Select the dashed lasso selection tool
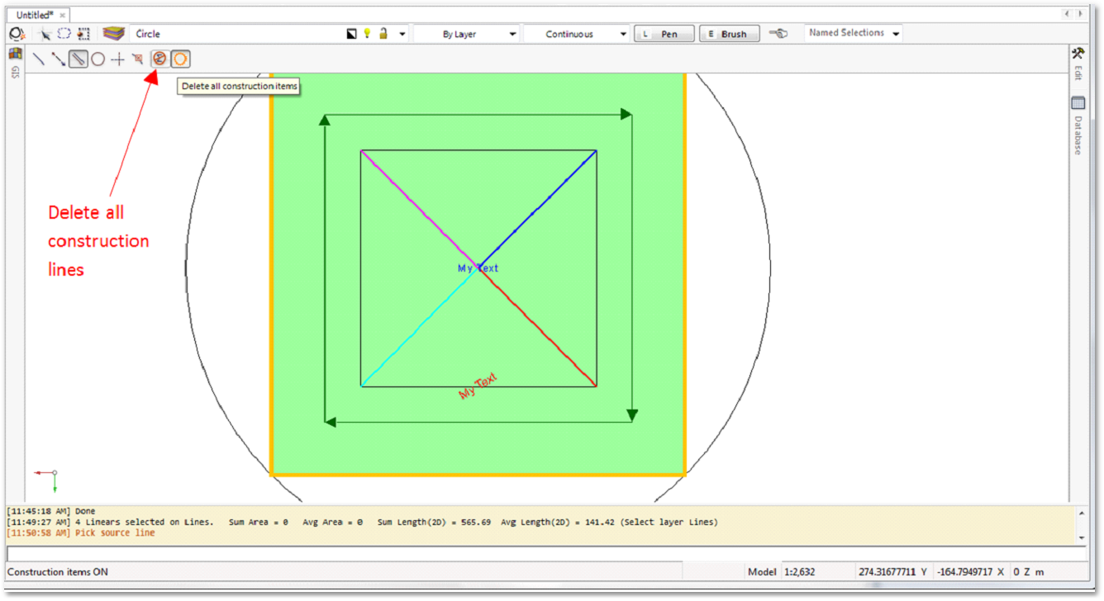 click(x=64, y=34)
